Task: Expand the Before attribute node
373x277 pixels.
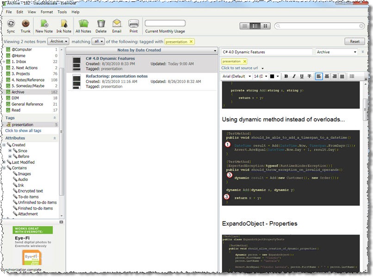Action: point(10,156)
